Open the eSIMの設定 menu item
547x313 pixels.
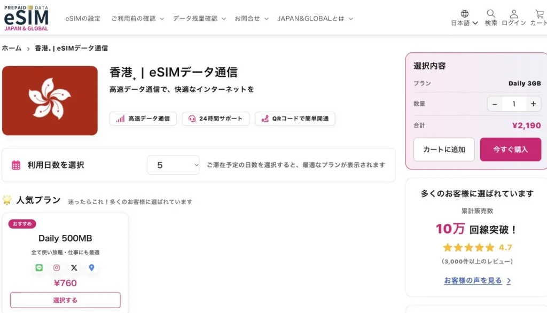[x=83, y=19]
